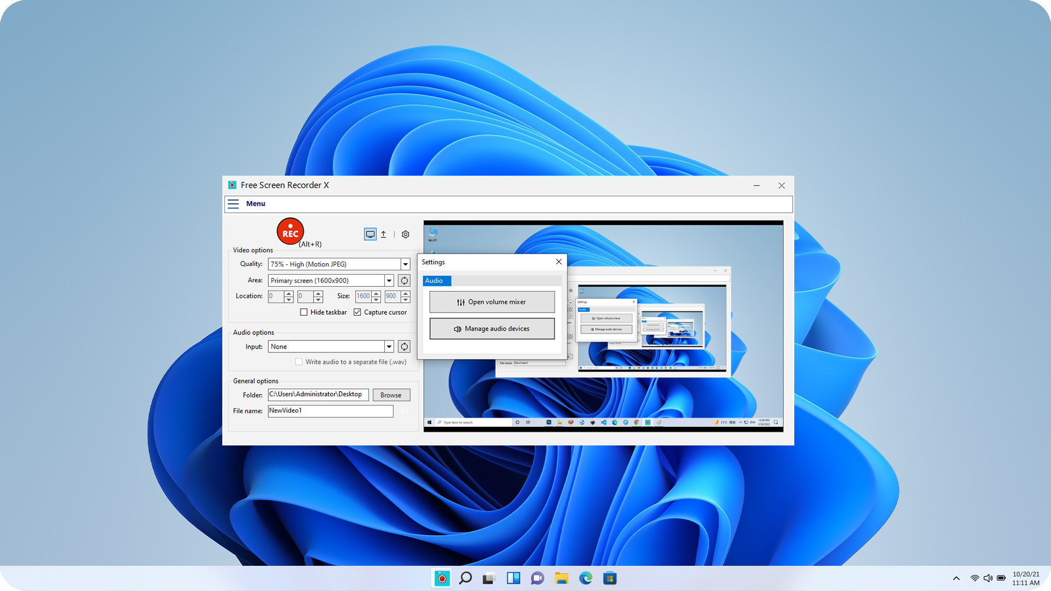Increase the width value using the stepper arrow
The image size is (1051, 591).
pos(376,293)
